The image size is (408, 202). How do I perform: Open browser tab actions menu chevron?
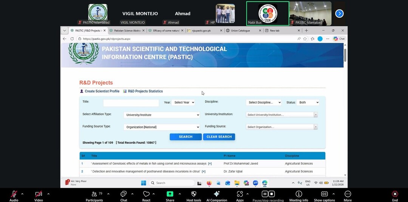(65, 31)
